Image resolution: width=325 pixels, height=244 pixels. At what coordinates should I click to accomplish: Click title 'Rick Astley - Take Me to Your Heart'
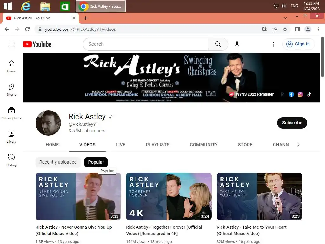pos(251,230)
